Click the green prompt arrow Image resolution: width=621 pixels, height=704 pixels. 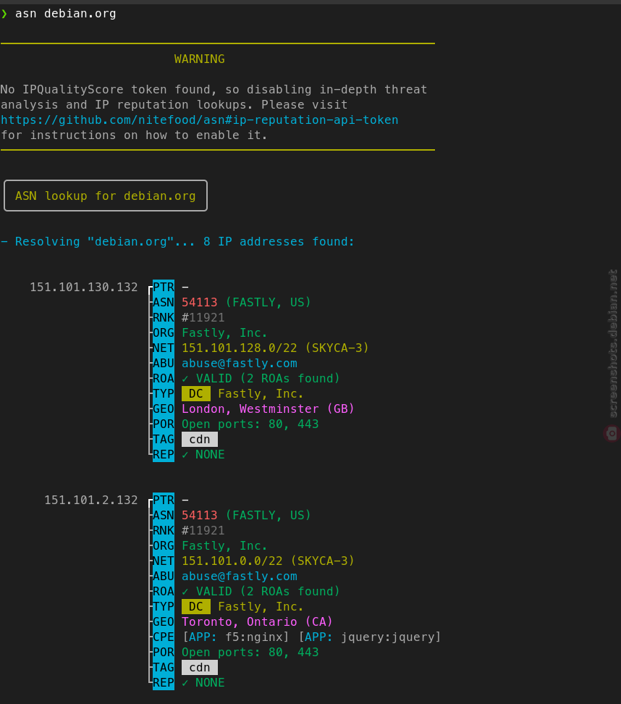4,14
